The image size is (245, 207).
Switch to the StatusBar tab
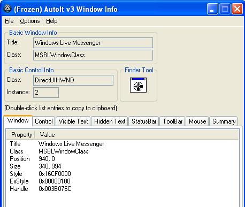(144, 121)
